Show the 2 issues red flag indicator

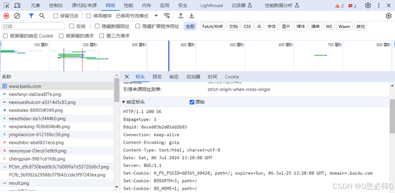pyautogui.click(x=352, y=6)
